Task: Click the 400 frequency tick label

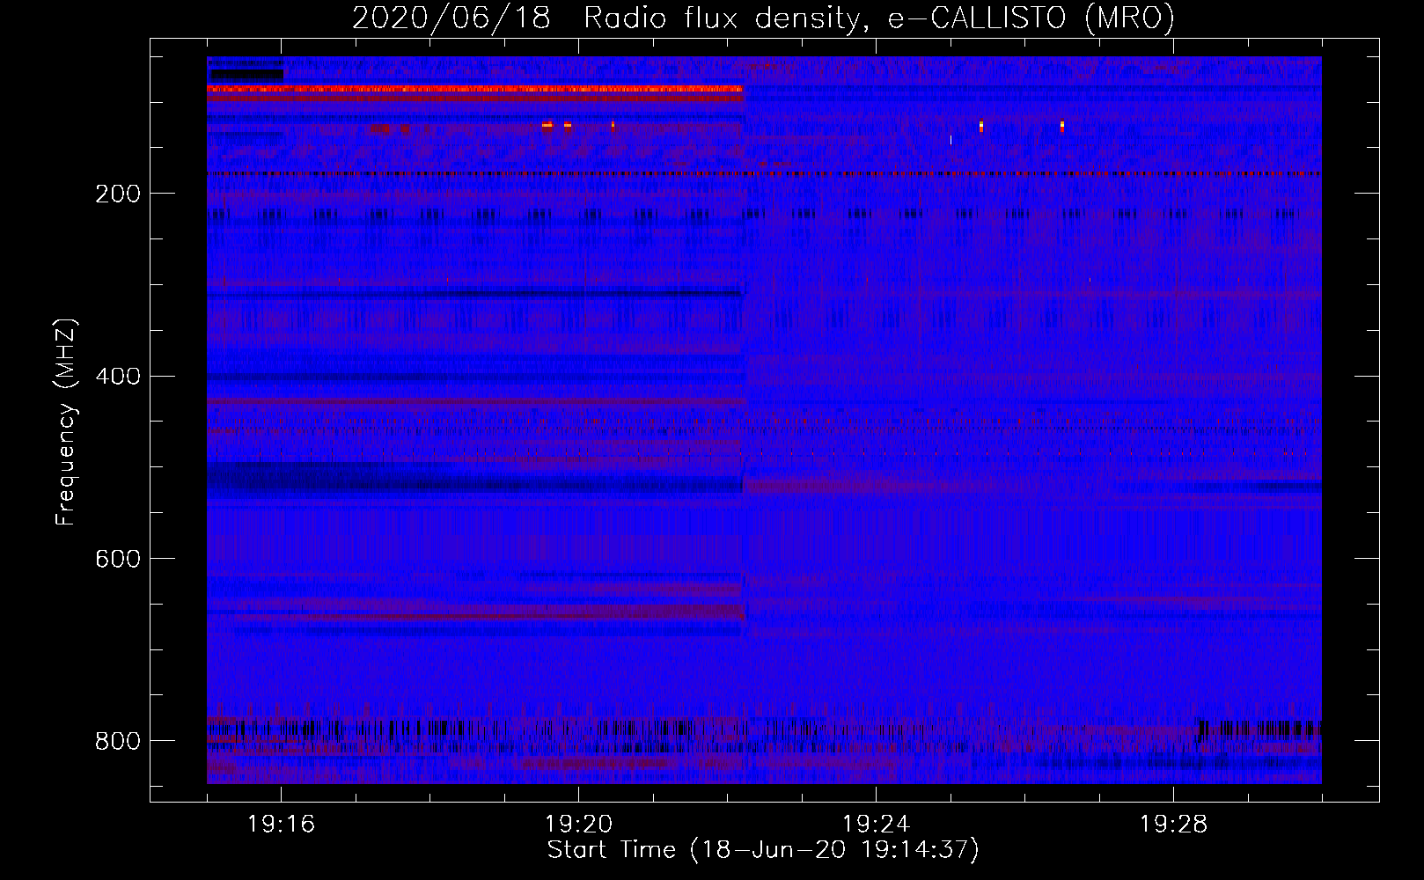Action: 118,377
